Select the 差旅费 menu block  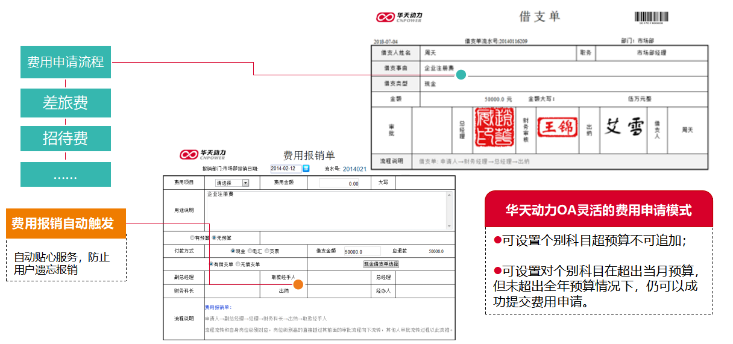(x=66, y=103)
